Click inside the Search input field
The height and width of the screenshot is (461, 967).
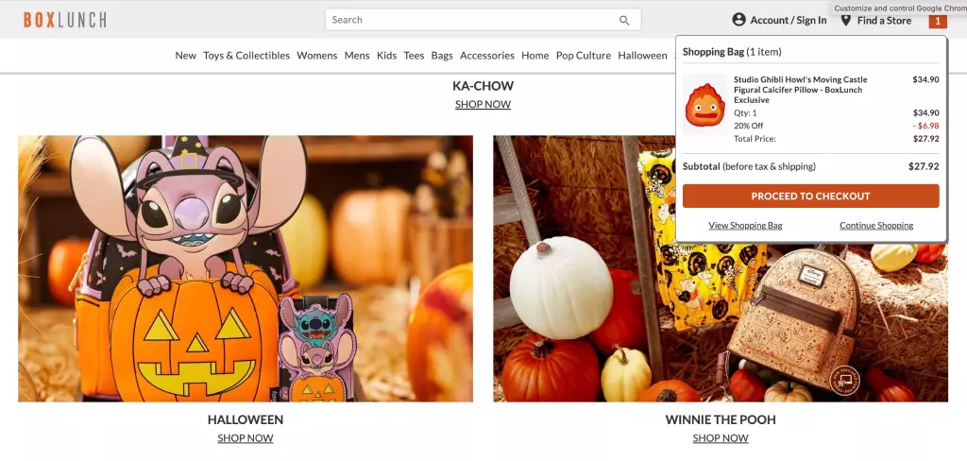[475, 20]
